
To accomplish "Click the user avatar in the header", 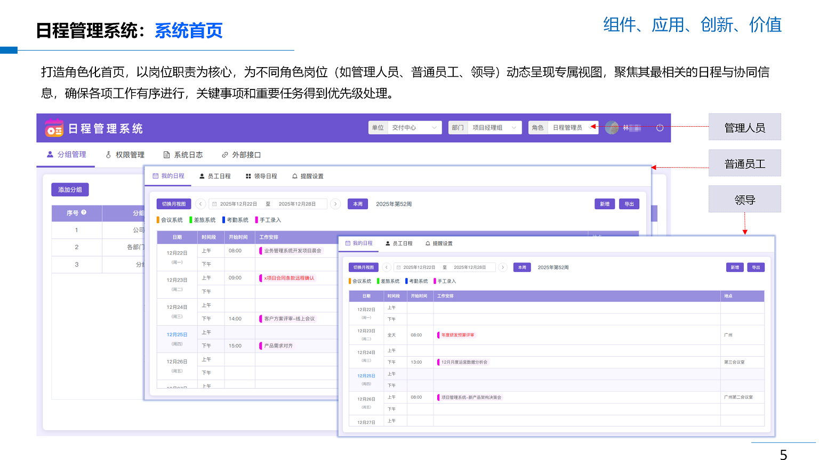I will [612, 128].
